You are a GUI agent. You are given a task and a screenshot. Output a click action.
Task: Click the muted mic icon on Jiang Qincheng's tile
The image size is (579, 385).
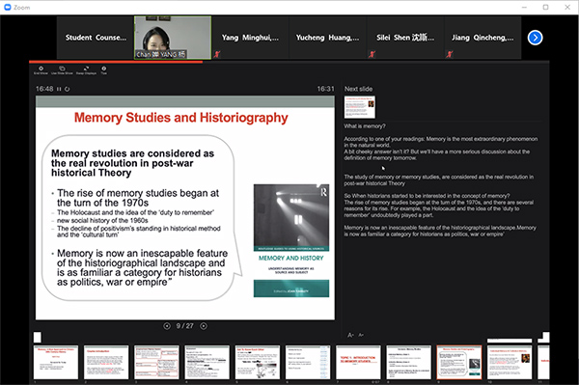coord(450,54)
